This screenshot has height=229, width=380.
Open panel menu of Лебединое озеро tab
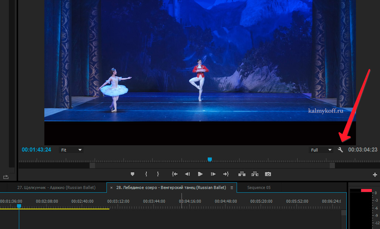(232, 188)
